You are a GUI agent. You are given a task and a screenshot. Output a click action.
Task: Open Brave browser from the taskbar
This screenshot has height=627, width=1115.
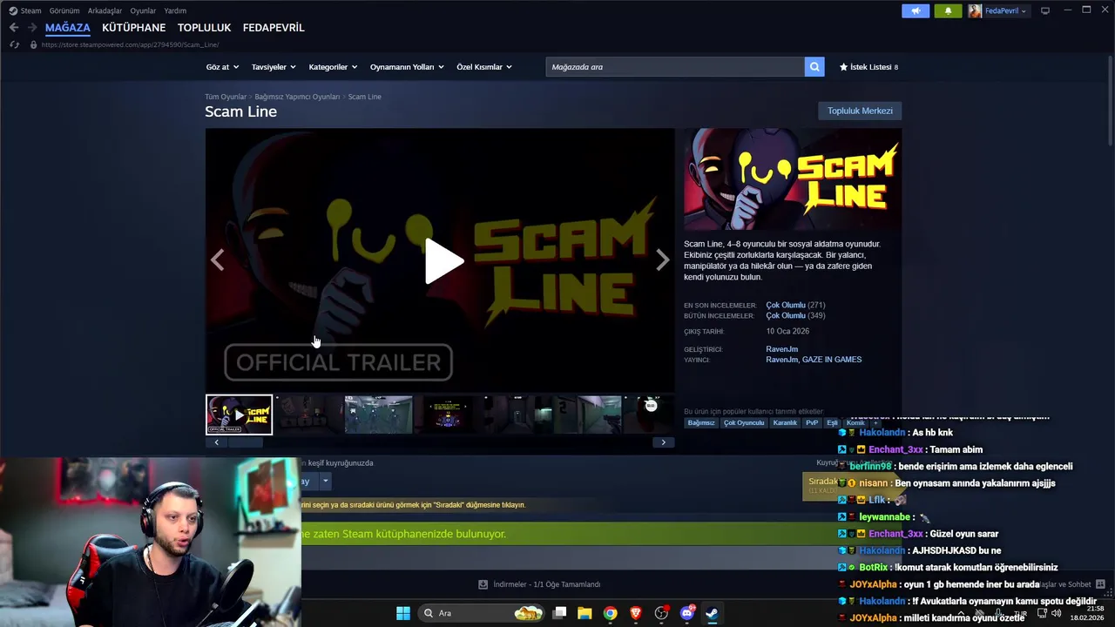pos(636,613)
